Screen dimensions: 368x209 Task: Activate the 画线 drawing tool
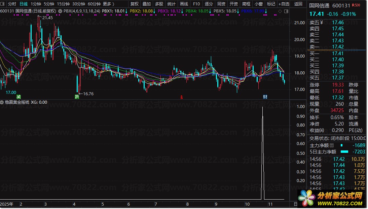(x=184, y=4)
